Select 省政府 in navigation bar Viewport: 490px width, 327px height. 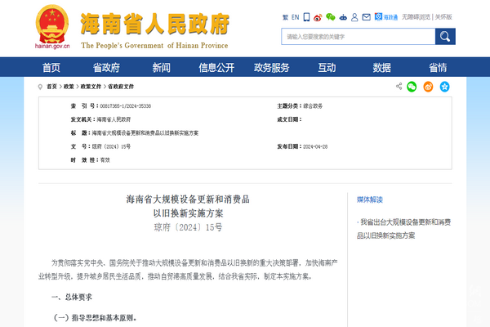[x=106, y=68]
